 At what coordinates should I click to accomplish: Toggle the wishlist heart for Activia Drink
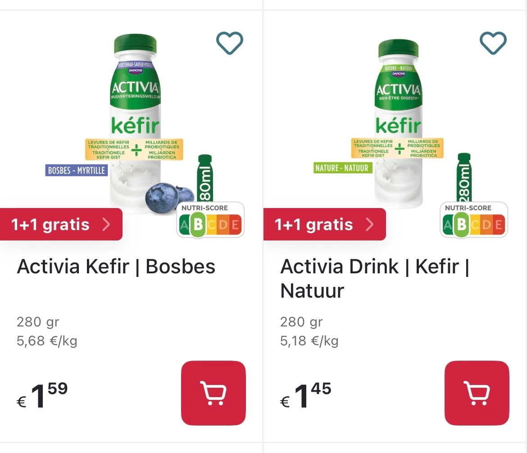tap(493, 43)
